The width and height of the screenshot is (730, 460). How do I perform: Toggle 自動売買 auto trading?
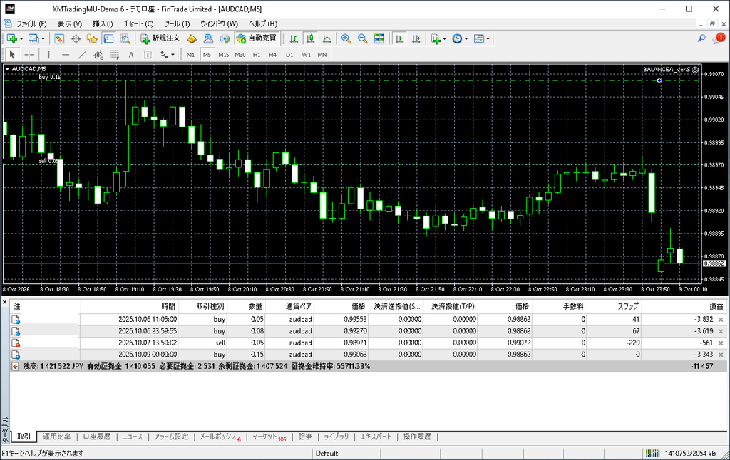pos(257,38)
